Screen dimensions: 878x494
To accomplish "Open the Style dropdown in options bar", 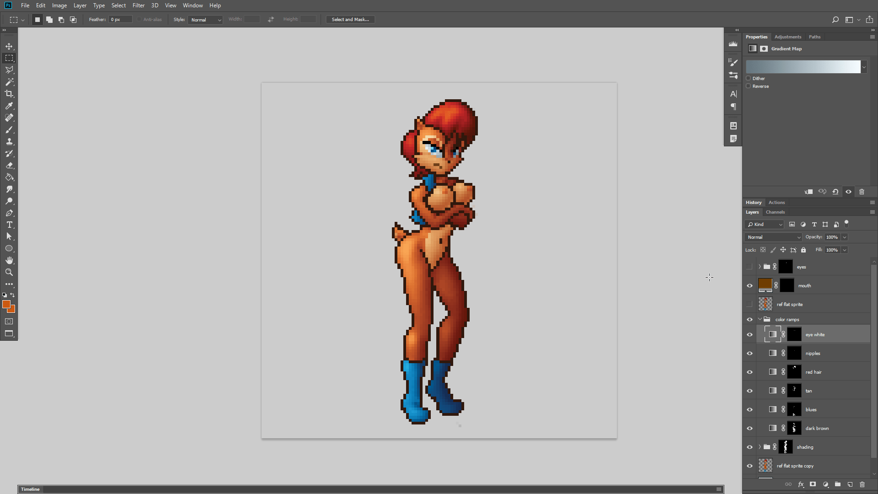I will coord(205,20).
